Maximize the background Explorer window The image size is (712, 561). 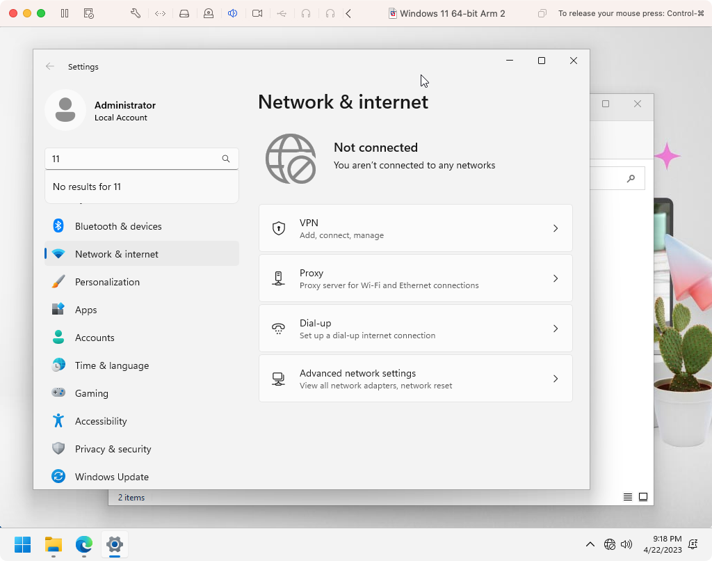[x=606, y=104]
